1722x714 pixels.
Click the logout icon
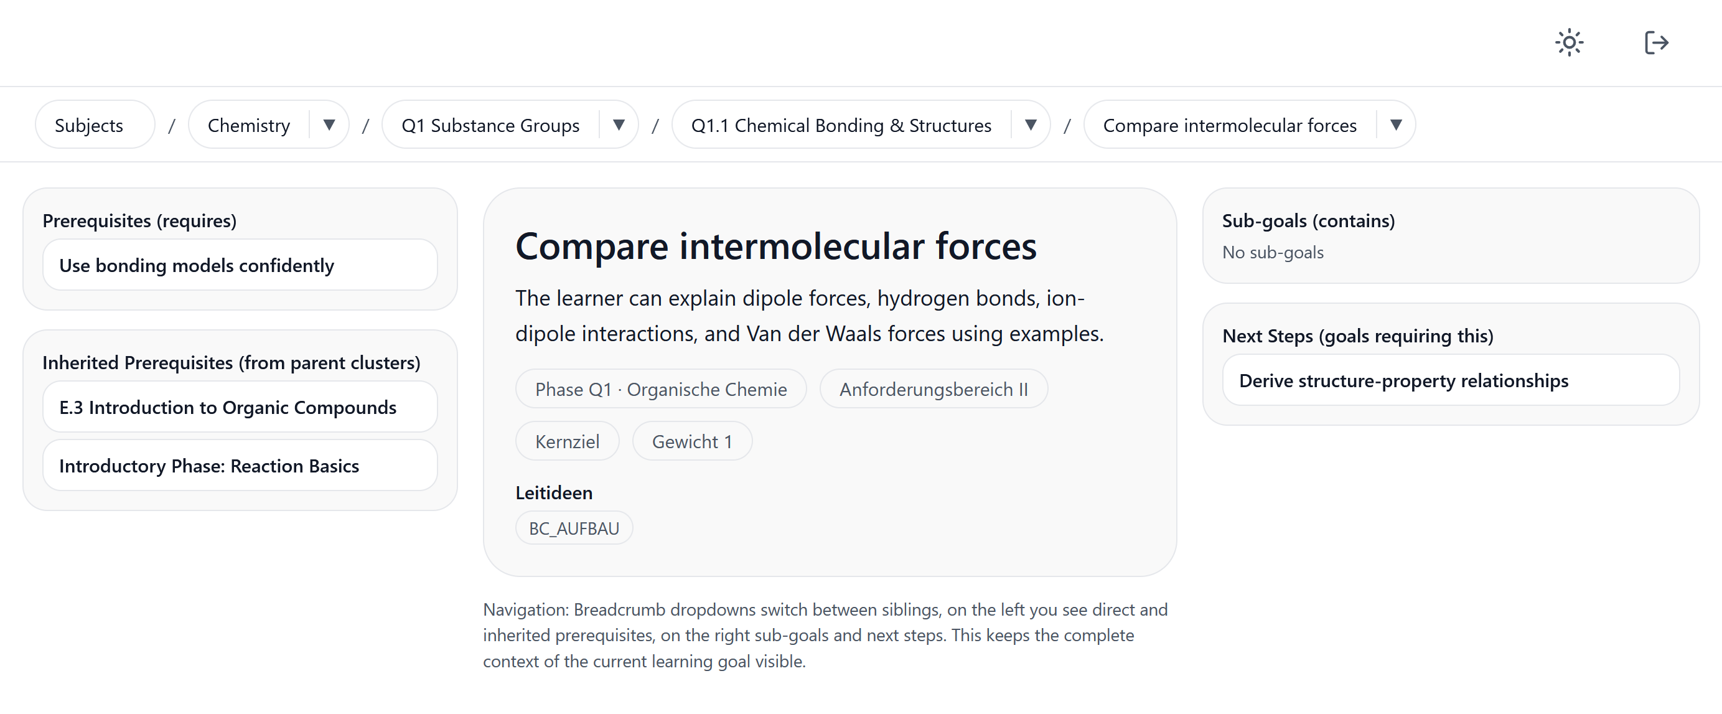(1656, 43)
